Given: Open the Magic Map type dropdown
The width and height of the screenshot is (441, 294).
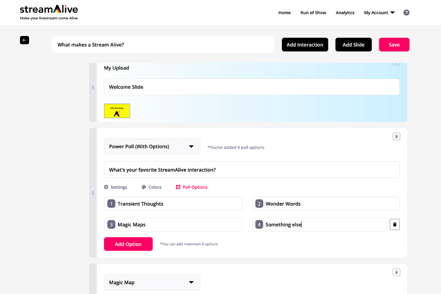Looking at the screenshot, I should [152, 282].
